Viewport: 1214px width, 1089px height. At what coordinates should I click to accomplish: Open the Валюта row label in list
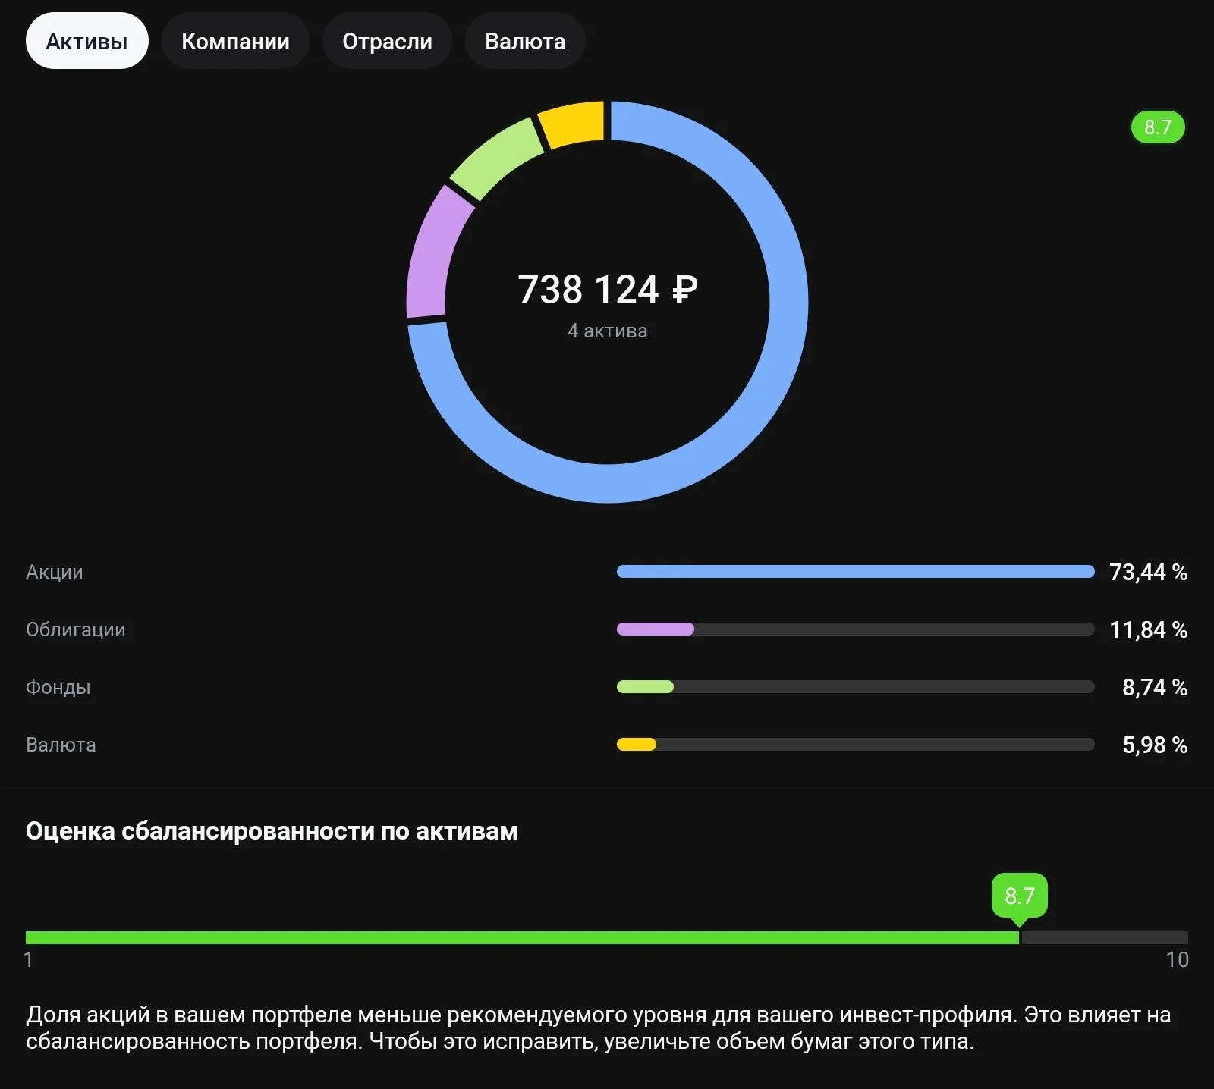(x=61, y=745)
